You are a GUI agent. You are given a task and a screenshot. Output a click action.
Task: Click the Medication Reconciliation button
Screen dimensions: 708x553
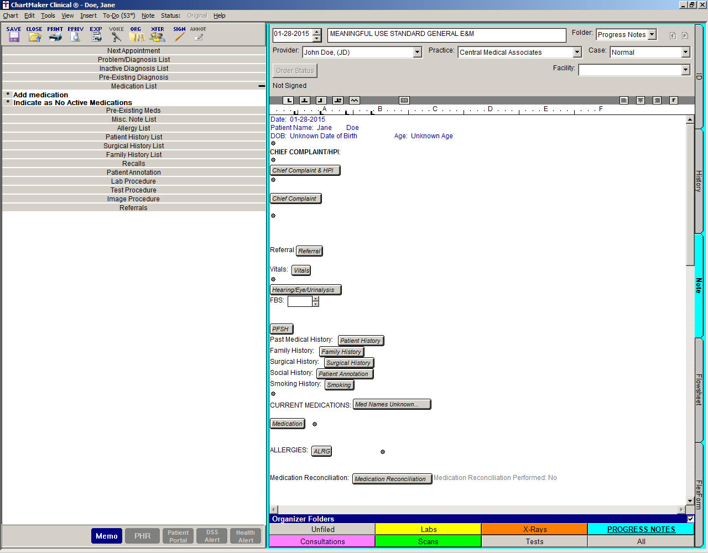pos(392,479)
